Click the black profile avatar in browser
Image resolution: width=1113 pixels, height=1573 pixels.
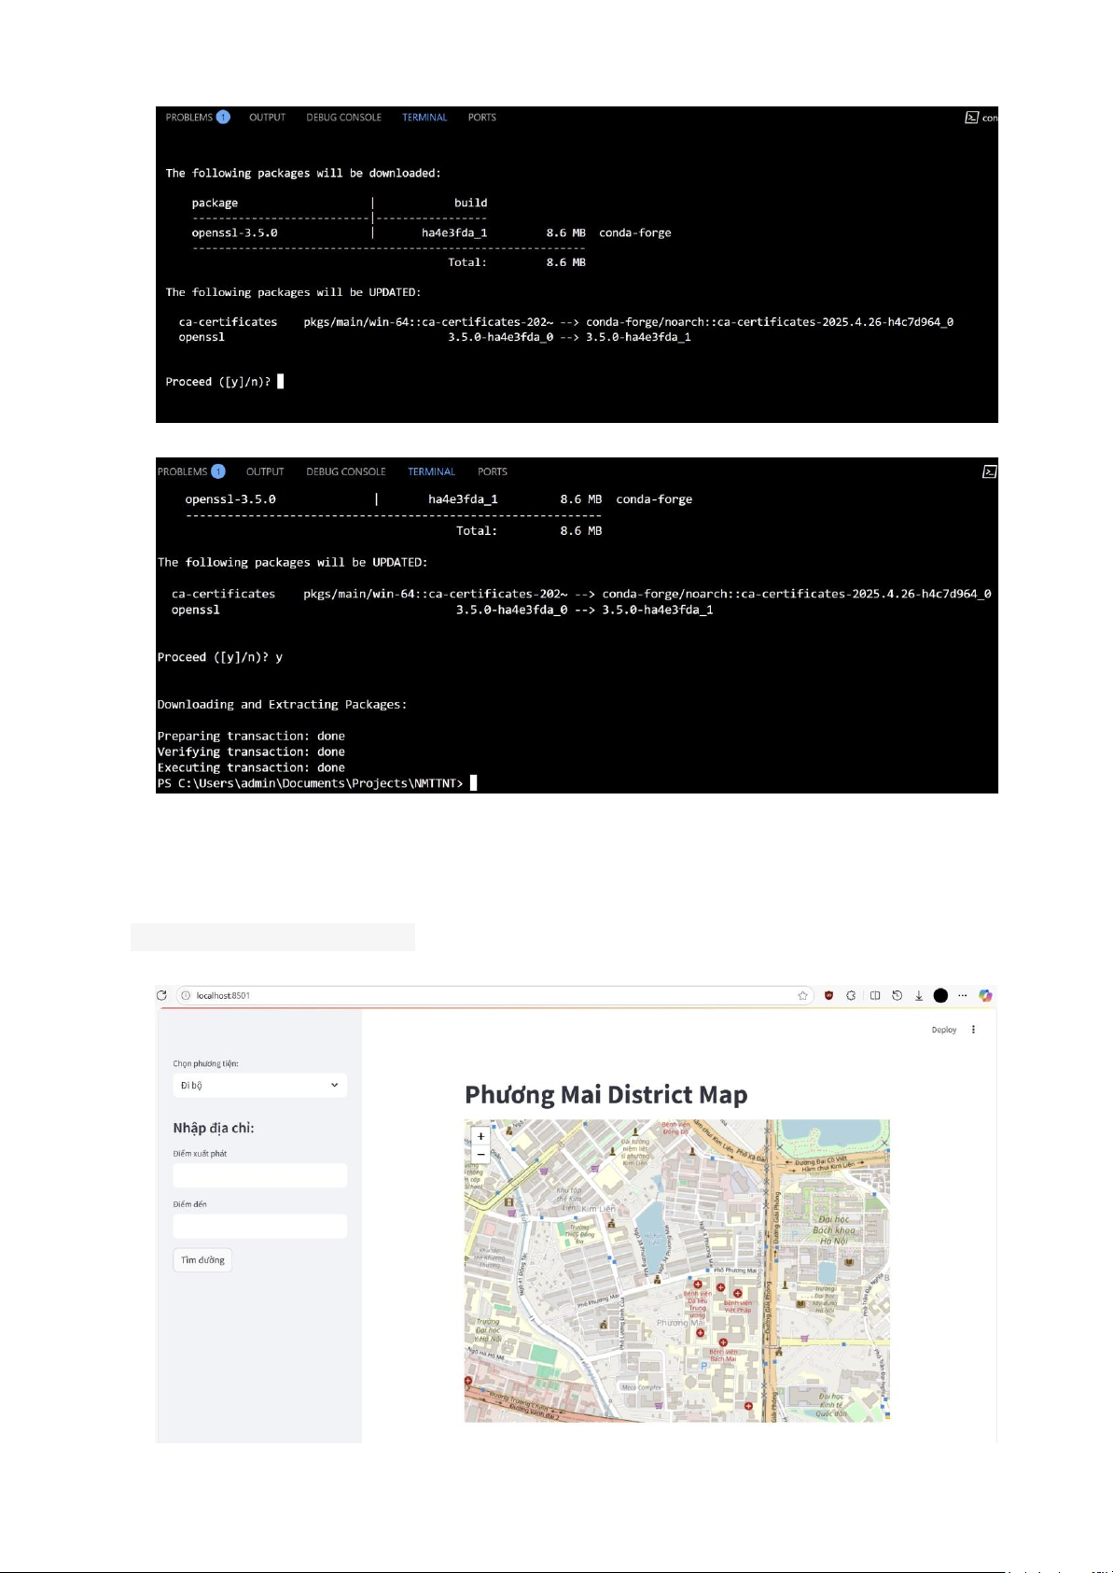(x=940, y=996)
